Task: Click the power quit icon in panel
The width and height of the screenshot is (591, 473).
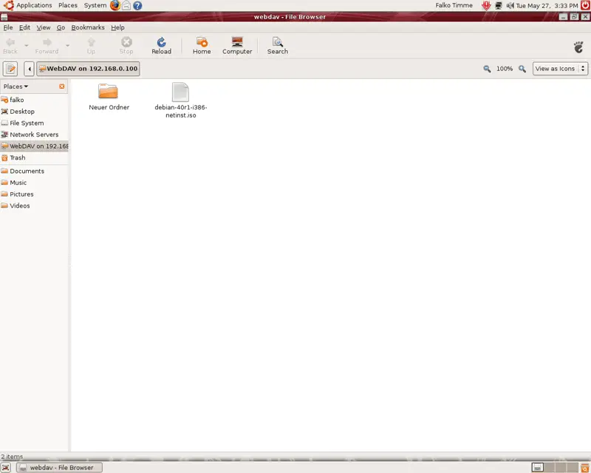Action: [x=585, y=5]
